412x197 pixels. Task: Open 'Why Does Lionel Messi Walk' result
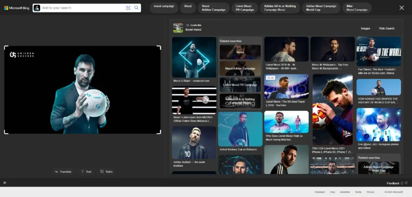click(x=286, y=122)
